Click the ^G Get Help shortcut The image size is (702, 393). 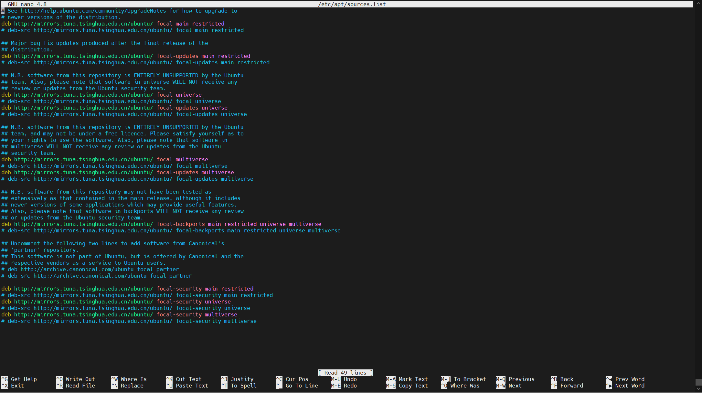tap(19, 379)
